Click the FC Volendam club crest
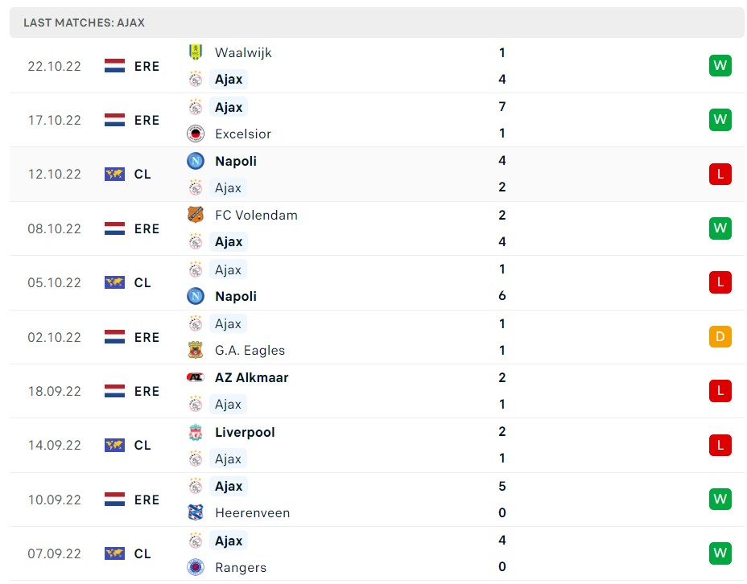 click(x=195, y=215)
